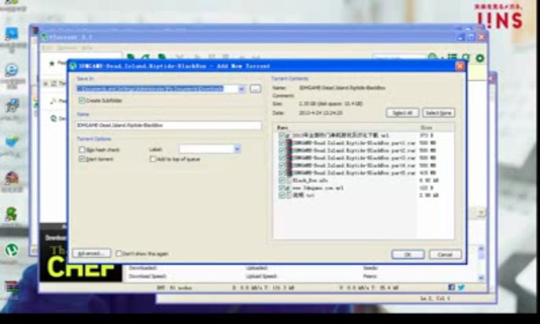Confirm with the OK button
This screenshot has width=540, height=324.
[x=408, y=254]
